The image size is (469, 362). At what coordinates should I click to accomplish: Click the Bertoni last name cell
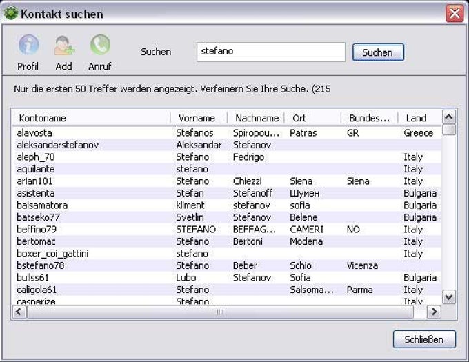pyautogui.click(x=248, y=241)
